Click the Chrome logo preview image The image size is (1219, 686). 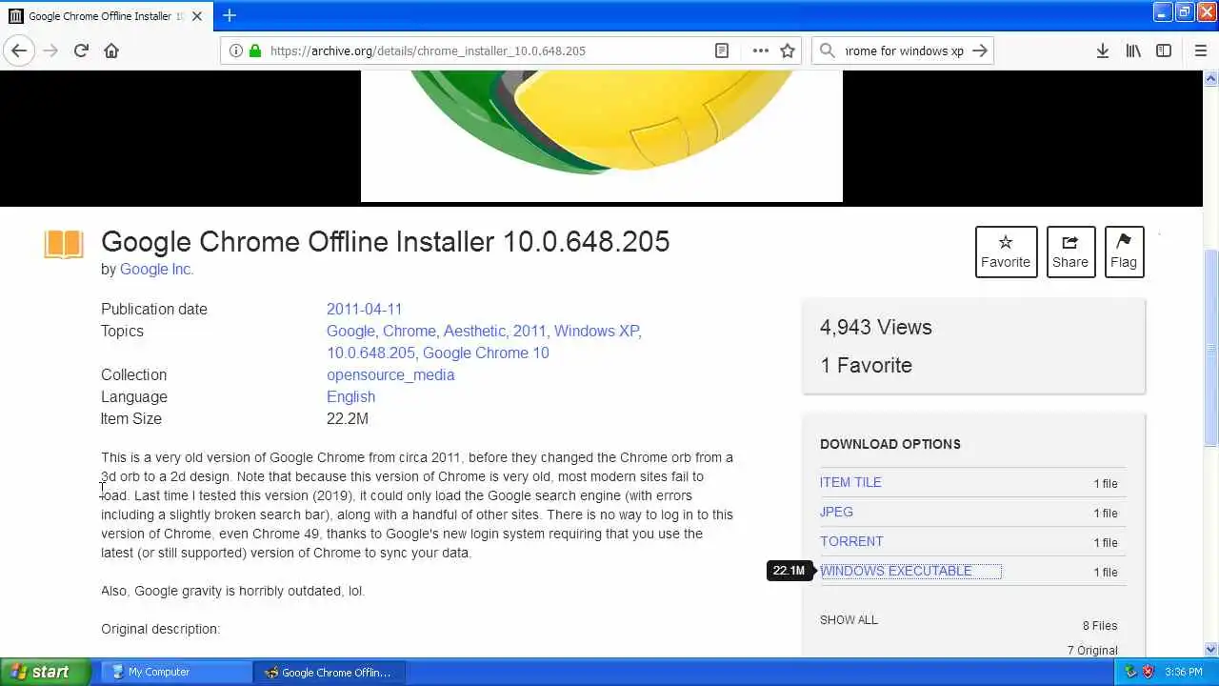602,136
